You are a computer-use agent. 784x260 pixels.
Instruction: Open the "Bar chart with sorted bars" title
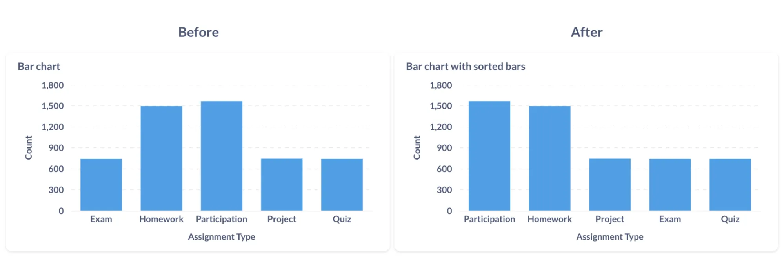(x=466, y=67)
